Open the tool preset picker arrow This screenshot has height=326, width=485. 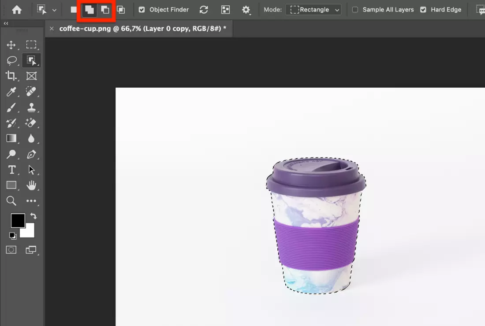click(54, 10)
